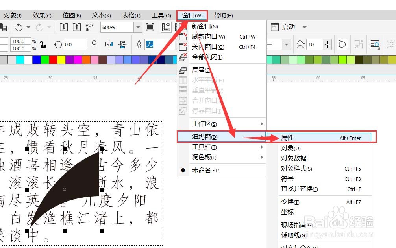This screenshot has height=248, width=396.
Task: Click the rotation angle field showing 0.0
Action: (x=75, y=45)
